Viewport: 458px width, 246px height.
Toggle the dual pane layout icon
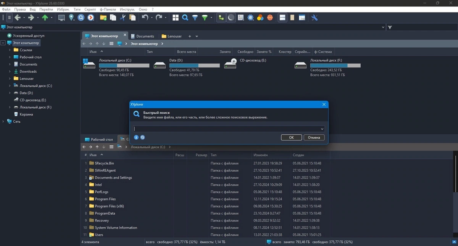282,18
